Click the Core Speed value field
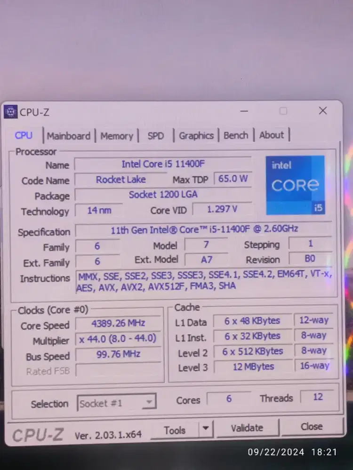 coord(118,323)
